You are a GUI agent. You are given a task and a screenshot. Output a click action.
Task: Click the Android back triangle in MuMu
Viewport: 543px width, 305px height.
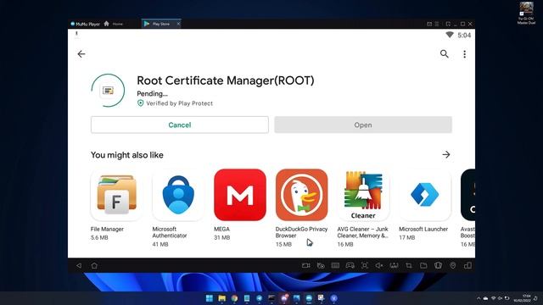tap(79, 265)
